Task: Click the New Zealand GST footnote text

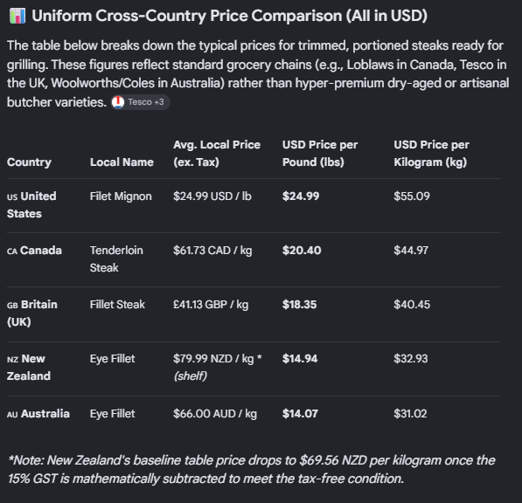Action: tap(251, 470)
